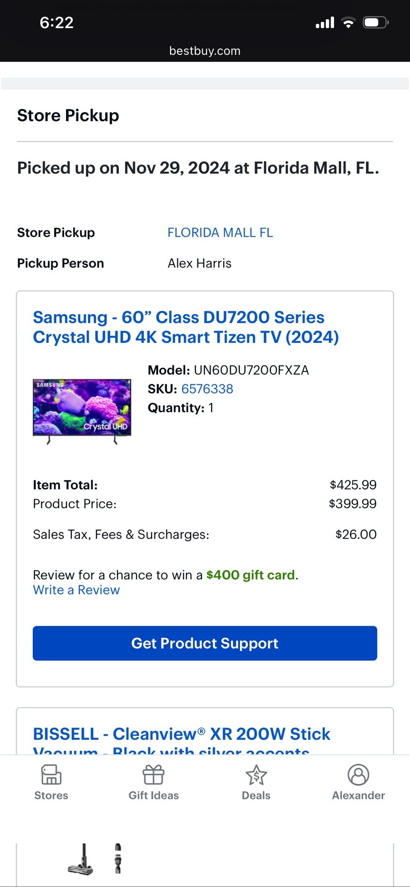Tap the Gift Ideas present icon
This screenshot has height=887, width=410.
[153, 775]
